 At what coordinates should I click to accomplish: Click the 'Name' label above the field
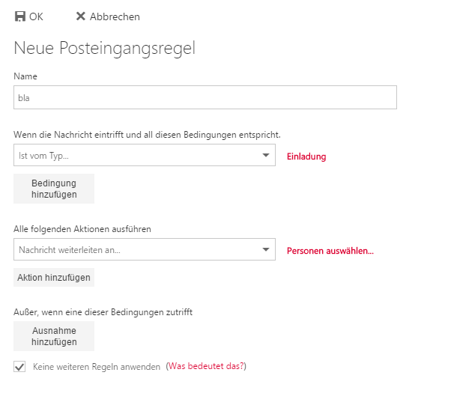tap(25, 76)
